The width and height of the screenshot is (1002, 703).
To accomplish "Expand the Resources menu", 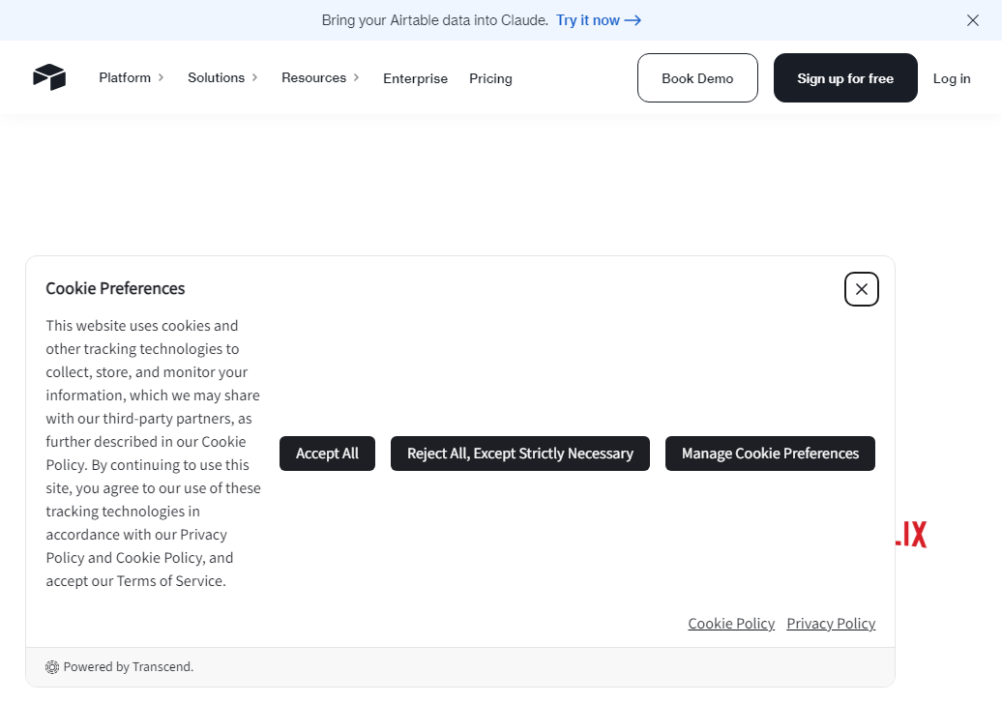I will coord(320,77).
